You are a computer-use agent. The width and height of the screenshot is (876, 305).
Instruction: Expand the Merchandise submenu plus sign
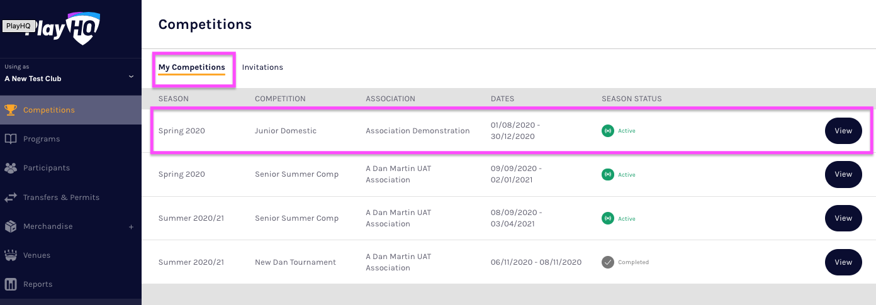pos(131,226)
